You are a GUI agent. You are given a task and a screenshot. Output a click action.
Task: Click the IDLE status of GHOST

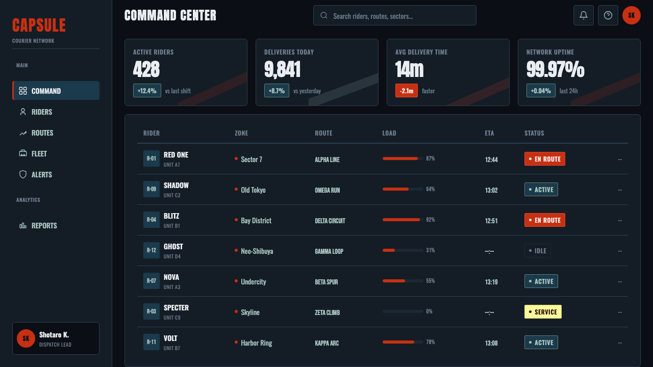tap(538, 251)
